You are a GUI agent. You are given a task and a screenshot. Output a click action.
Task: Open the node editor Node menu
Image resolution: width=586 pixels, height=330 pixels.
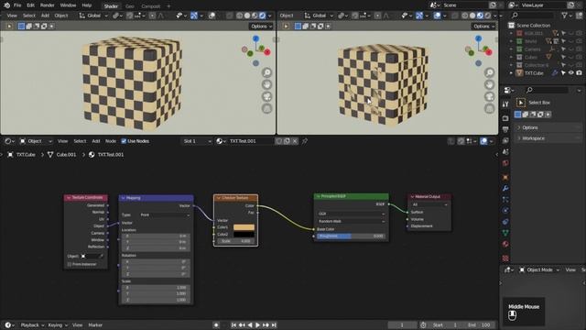pos(110,141)
